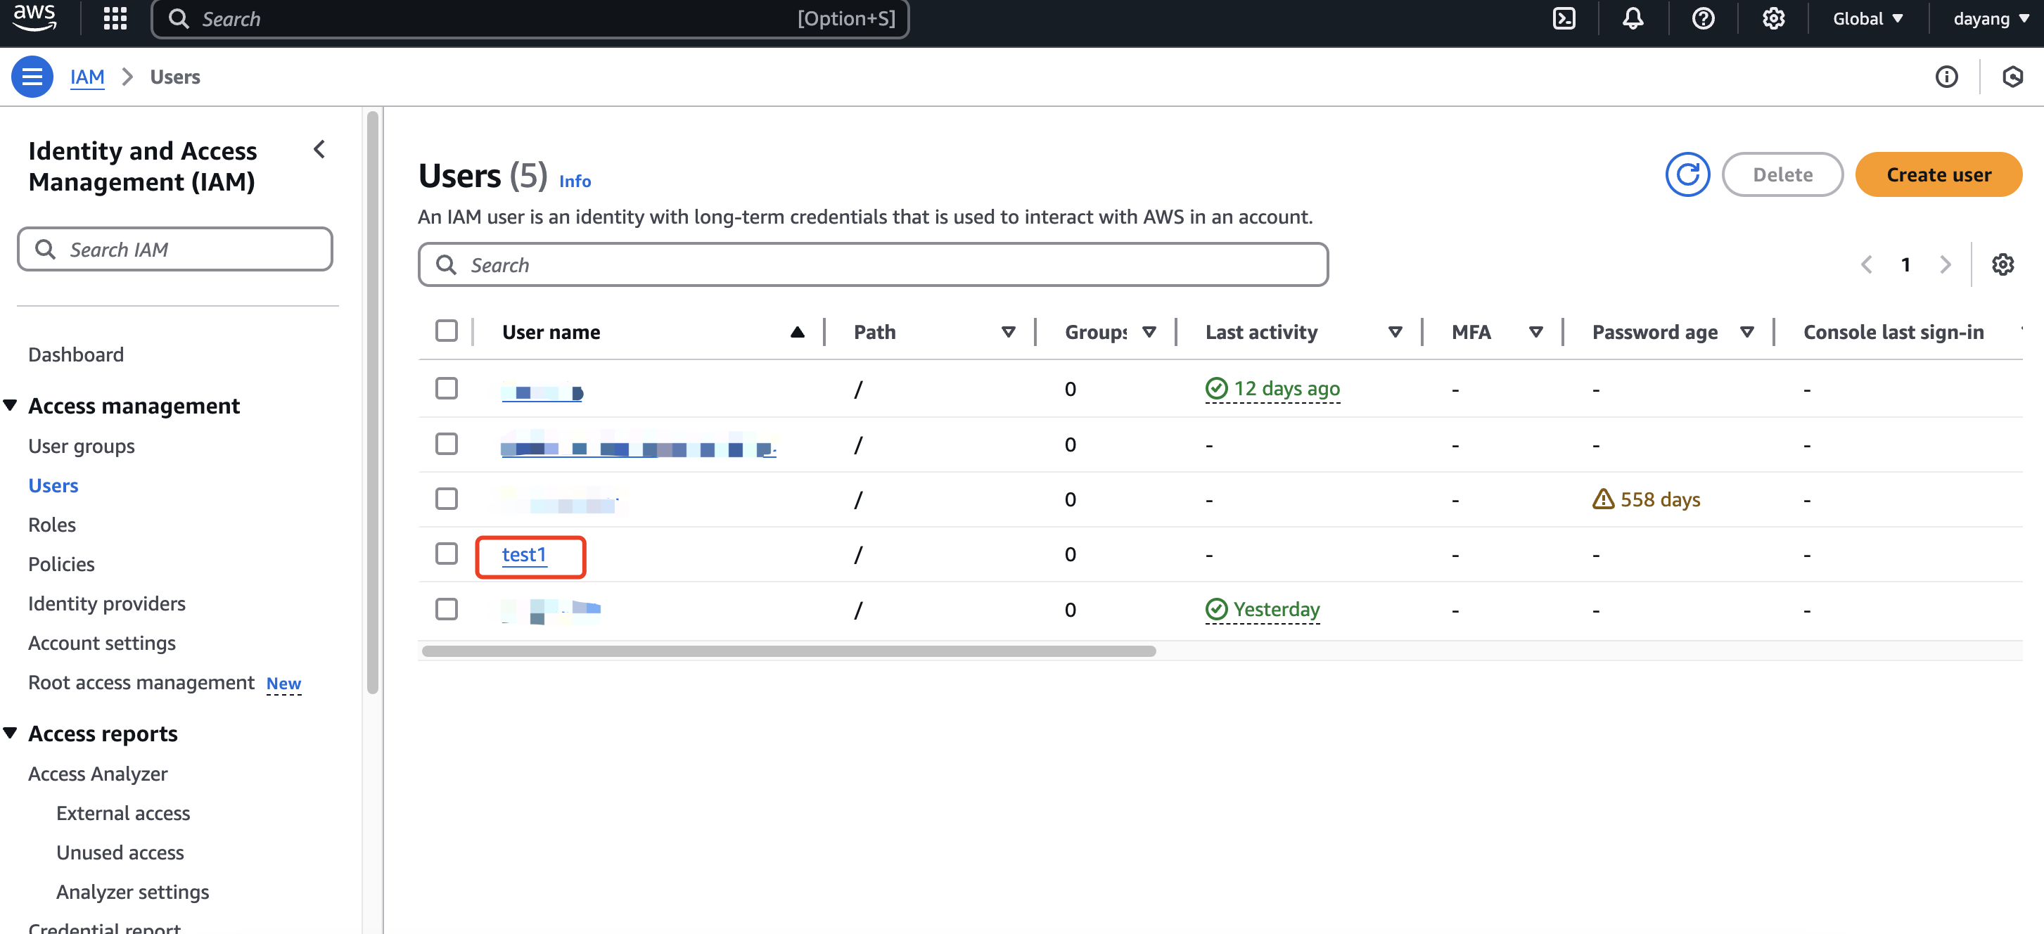Open the help question mark icon
Viewport: 2044px width, 934px height.
coord(1703,18)
